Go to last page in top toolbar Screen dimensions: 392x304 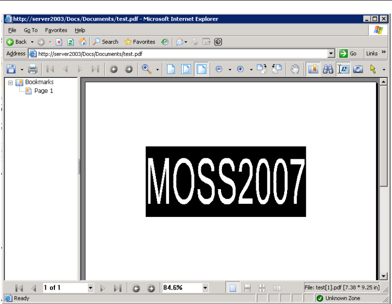pyautogui.click(x=95, y=69)
